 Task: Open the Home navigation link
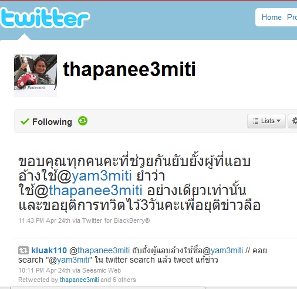pyautogui.click(x=272, y=17)
